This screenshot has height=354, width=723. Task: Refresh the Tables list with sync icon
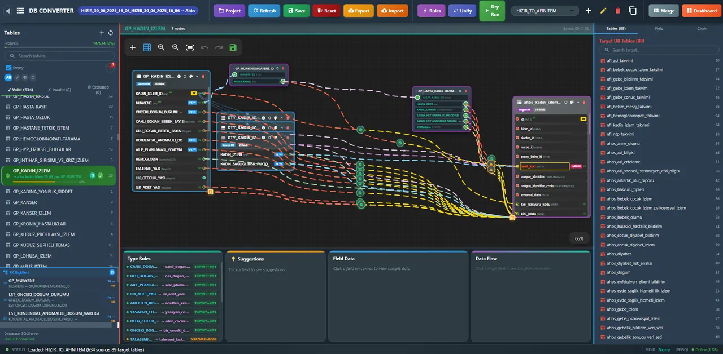pyautogui.click(x=110, y=33)
